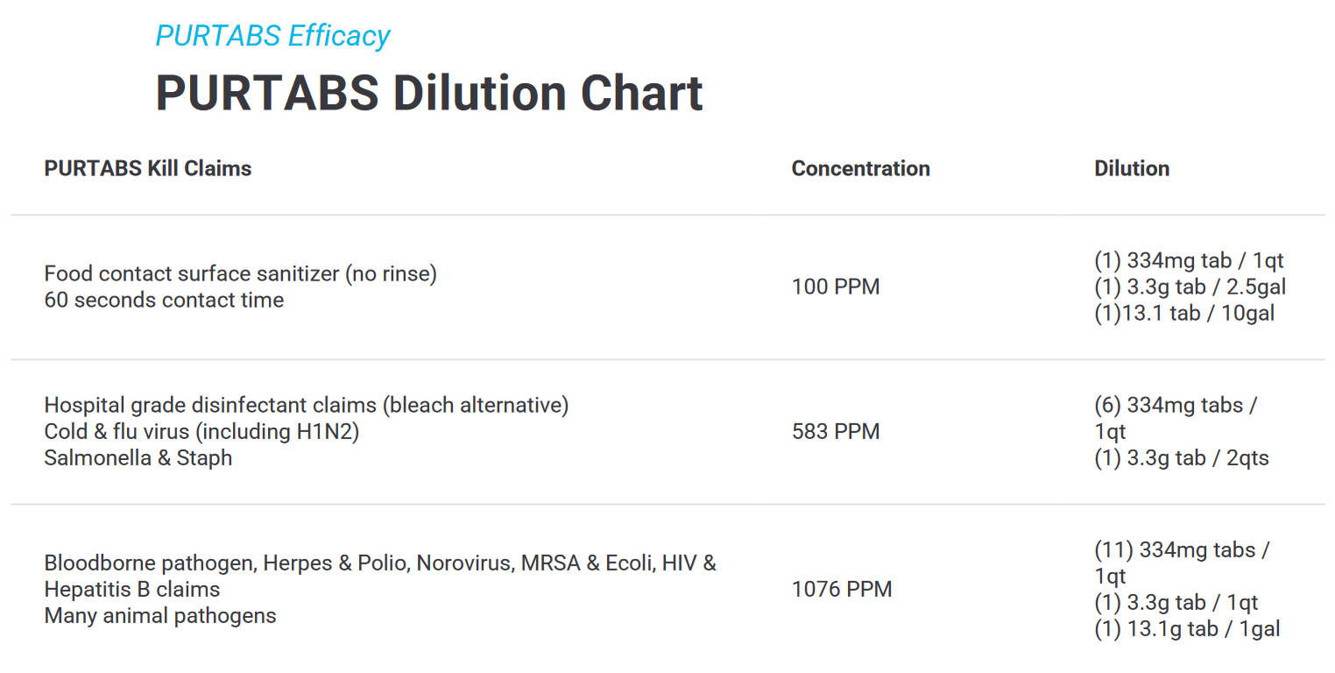Click the PURTABS Efficacy heading link
Image resolution: width=1335 pixels, height=673 pixels.
pyautogui.click(x=272, y=36)
